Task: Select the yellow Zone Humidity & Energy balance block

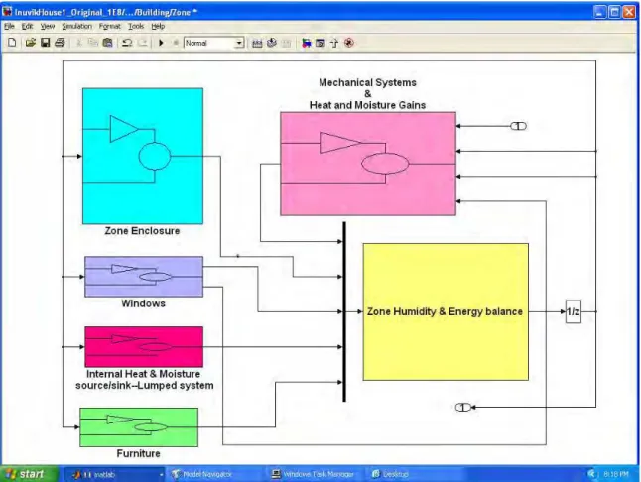Action: tap(446, 311)
